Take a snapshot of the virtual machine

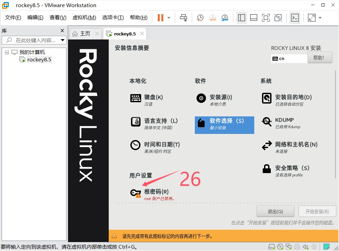(200, 18)
